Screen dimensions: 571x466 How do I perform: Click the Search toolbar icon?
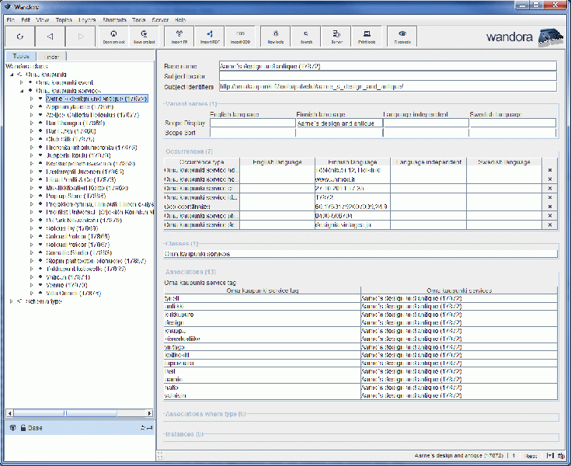pyautogui.click(x=307, y=36)
